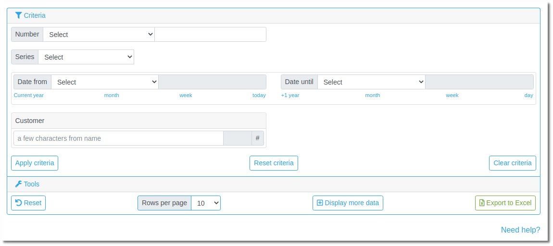Click Apply criteria button
The image size is (553, 246).
(35, 163)
